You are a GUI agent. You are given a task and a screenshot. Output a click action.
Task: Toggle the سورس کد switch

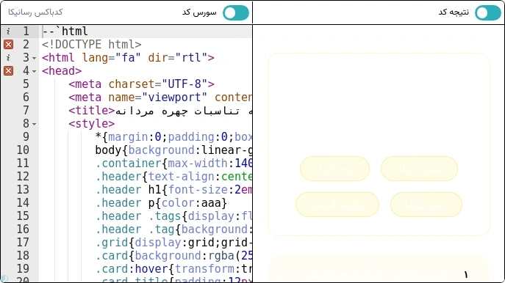[236, 13]
